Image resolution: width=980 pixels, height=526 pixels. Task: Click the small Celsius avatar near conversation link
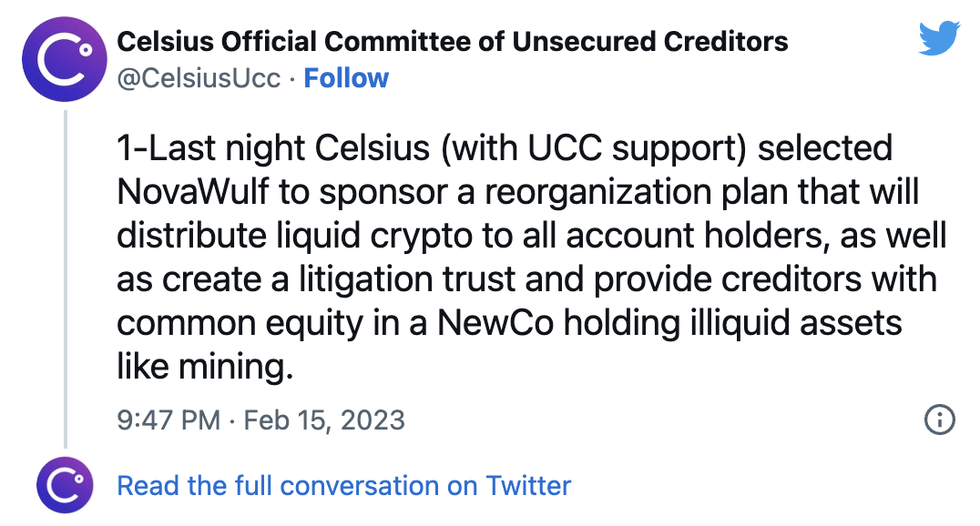click(66, 486)
